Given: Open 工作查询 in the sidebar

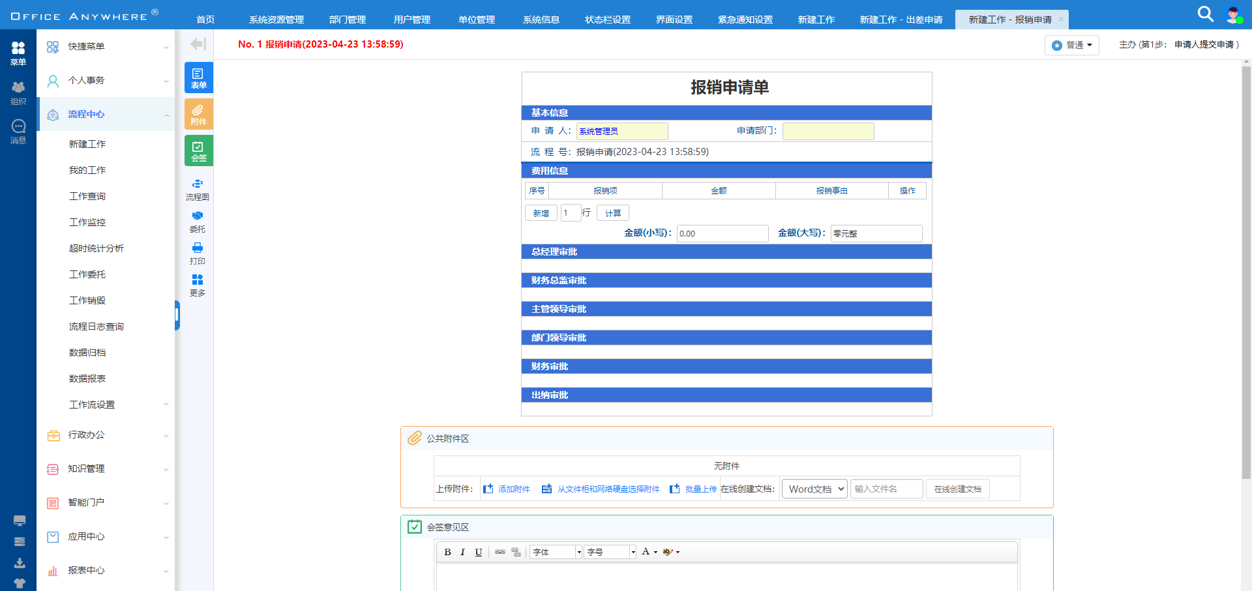Looking at the screenshot, I should 87,196.
